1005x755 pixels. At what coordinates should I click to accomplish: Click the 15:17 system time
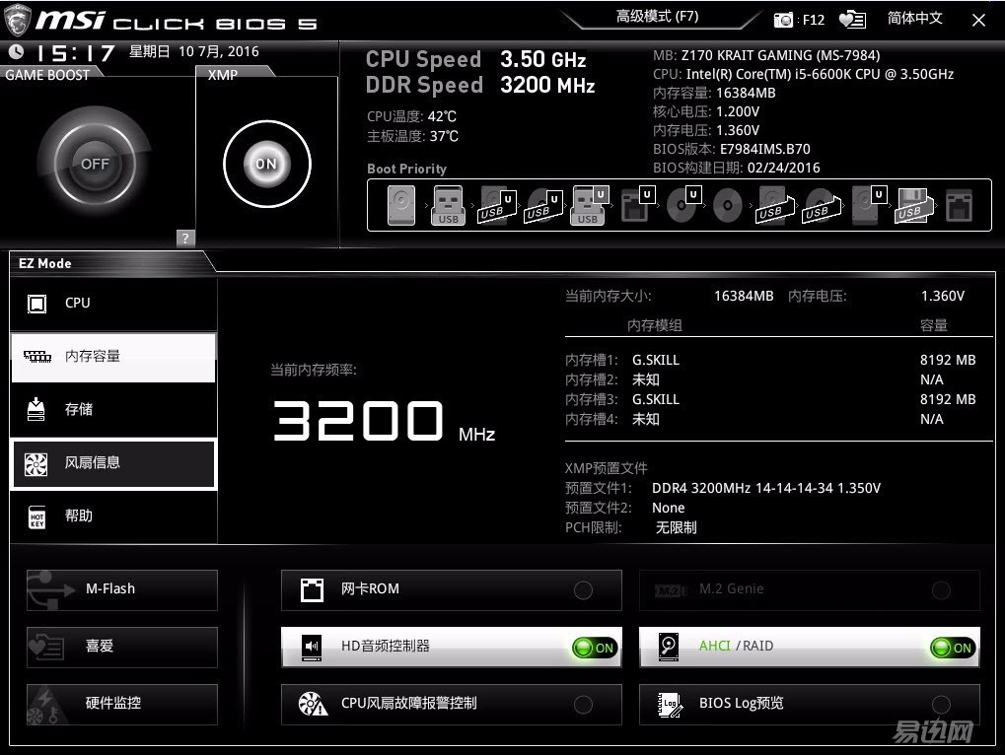tap(76, 53)
